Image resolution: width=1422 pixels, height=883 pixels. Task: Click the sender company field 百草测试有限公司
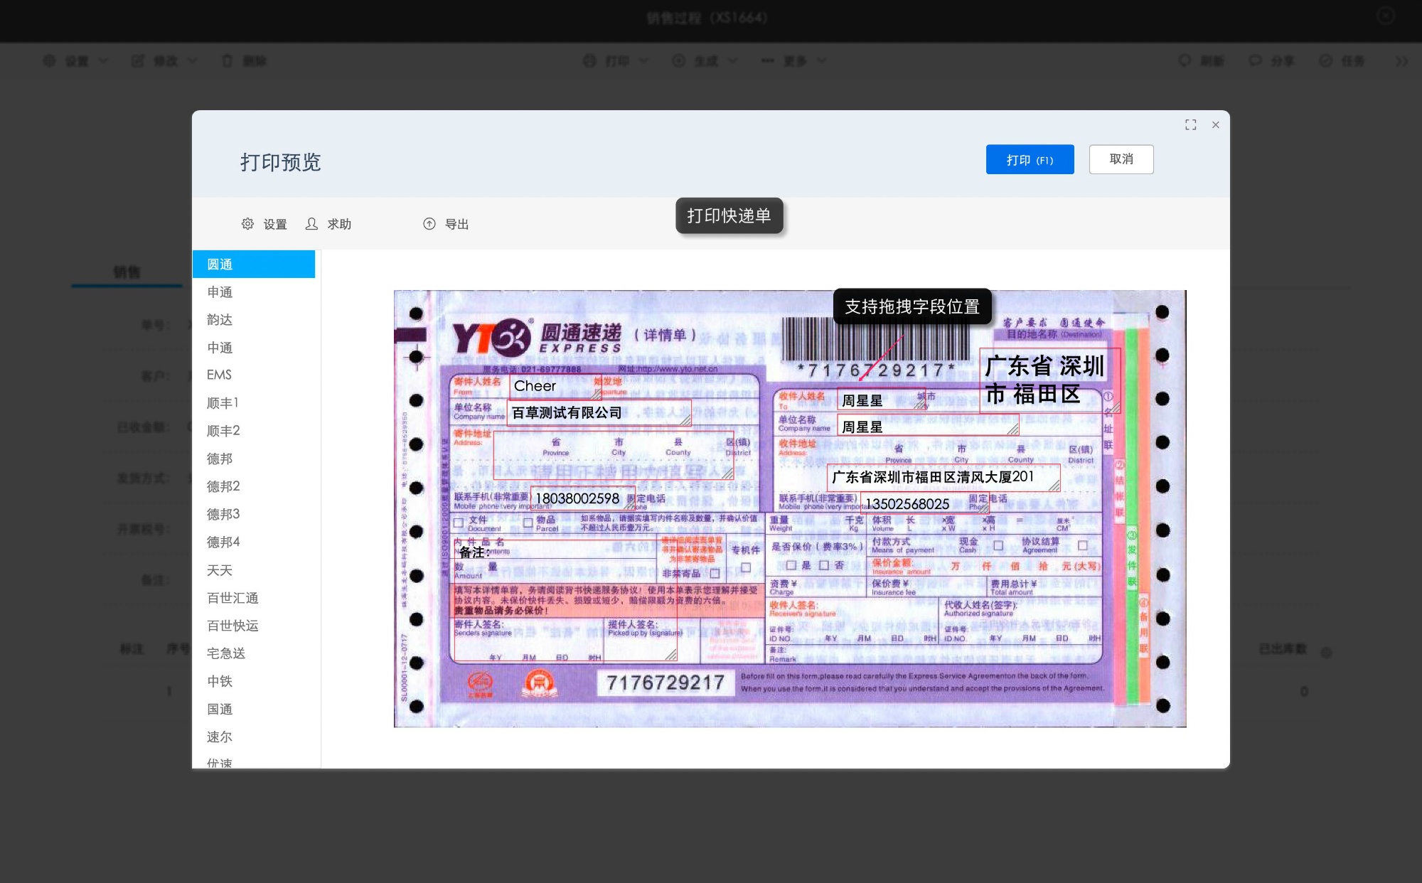(x=599, y=413)
